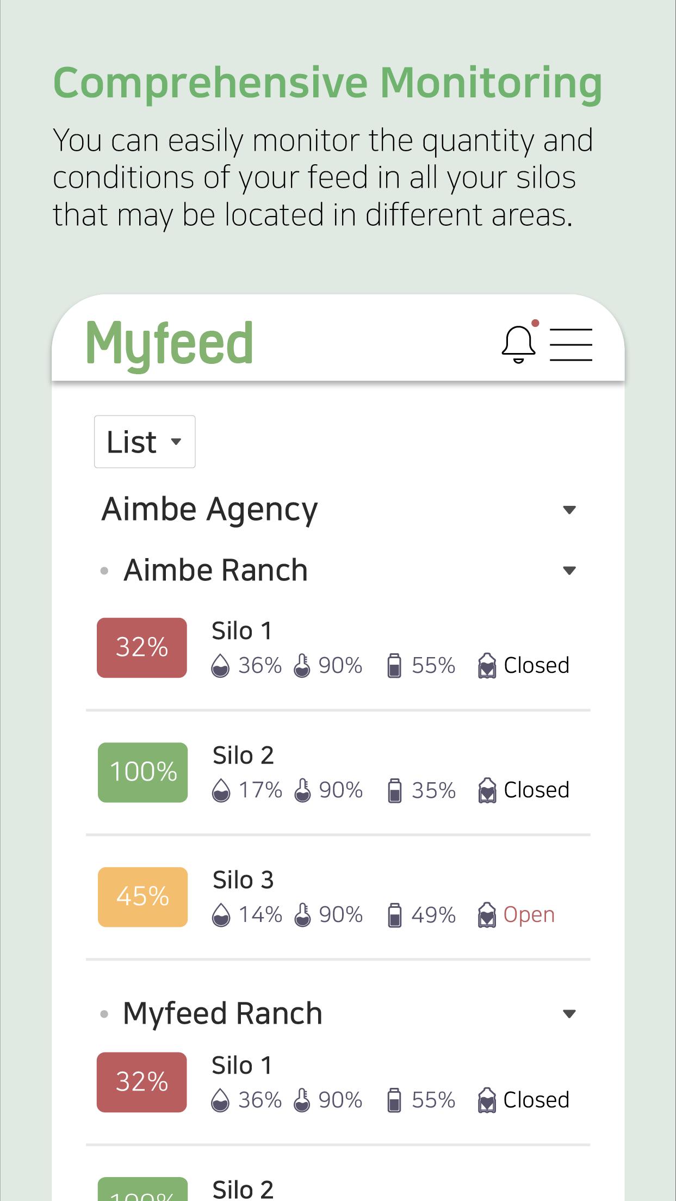
Task: Collapse the Aimbe Agency group
Action: pyautogui.click(x=569, y=510)
